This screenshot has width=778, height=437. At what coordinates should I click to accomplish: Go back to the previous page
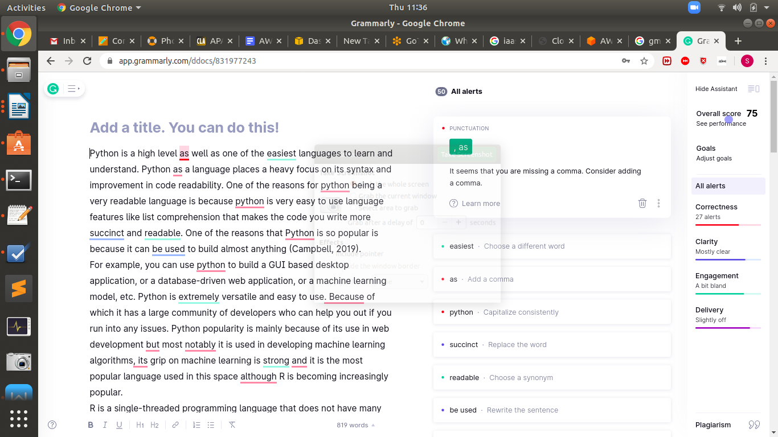click(x=51, y=61)
